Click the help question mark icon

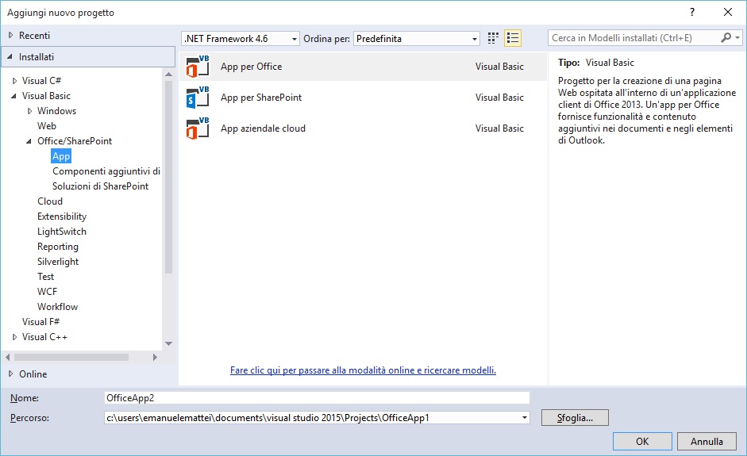tap(691, 12)
